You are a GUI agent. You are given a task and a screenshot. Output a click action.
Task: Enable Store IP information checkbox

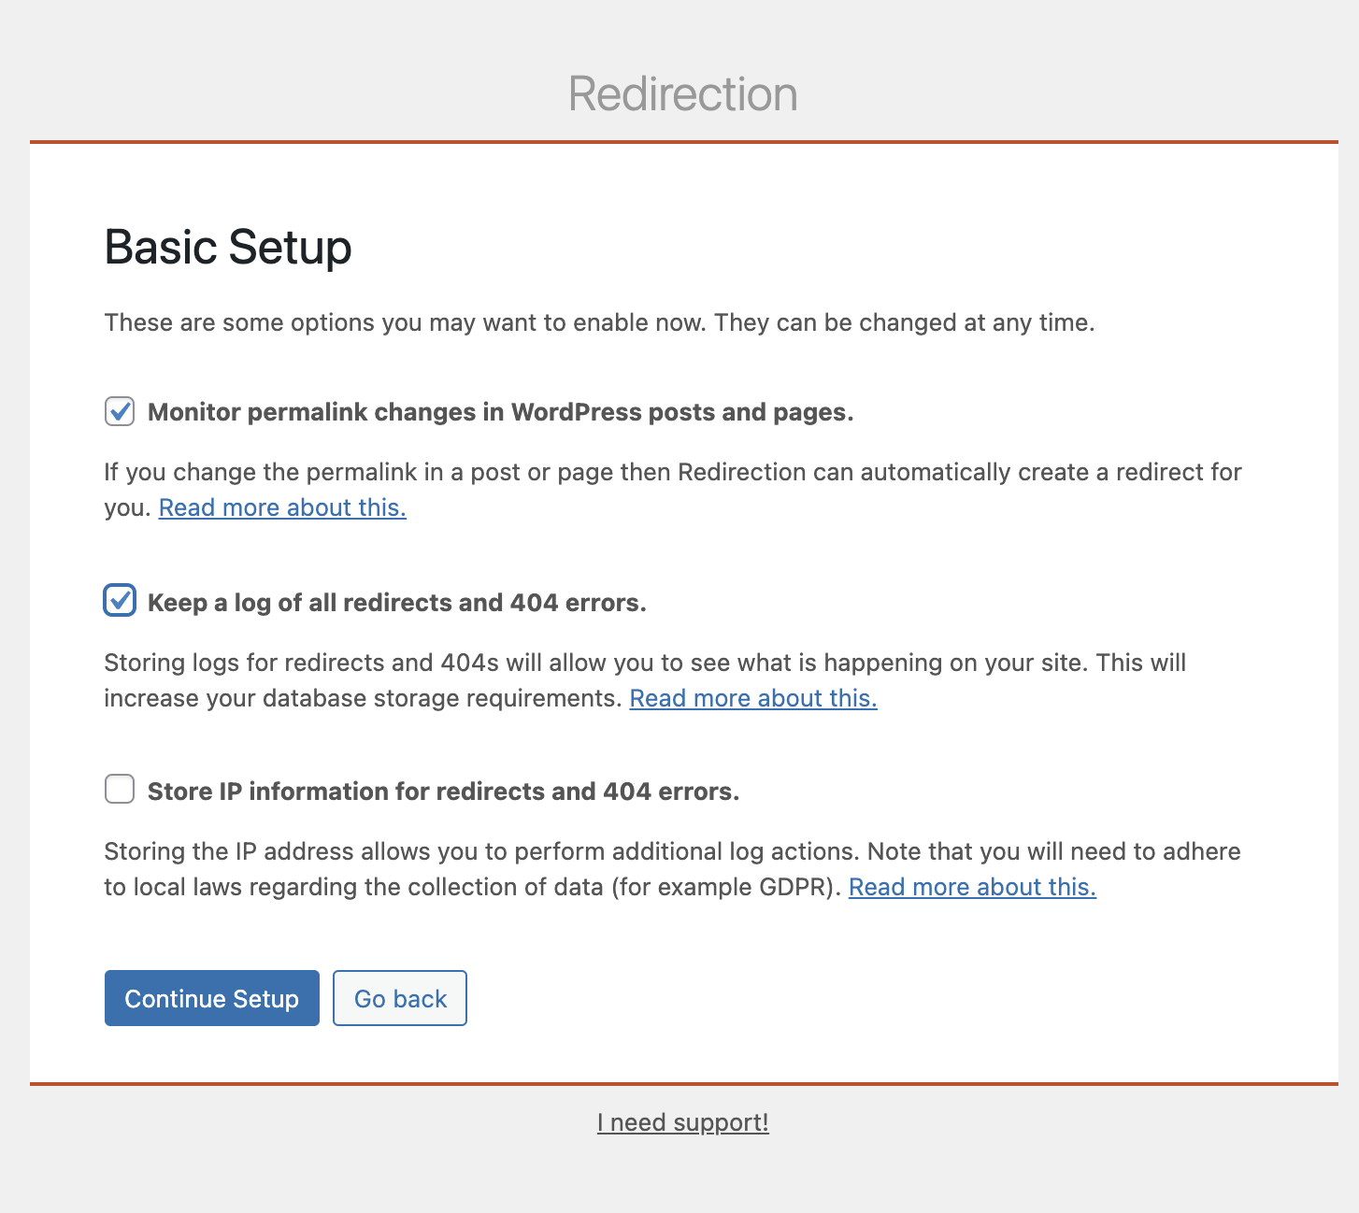[120, 789]
